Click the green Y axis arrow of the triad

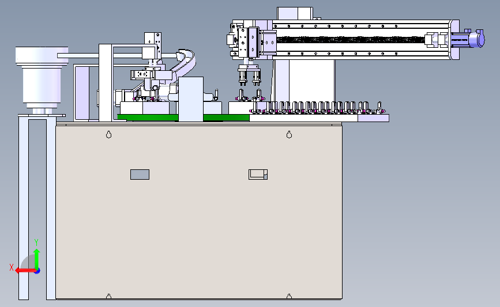[36, 259]
